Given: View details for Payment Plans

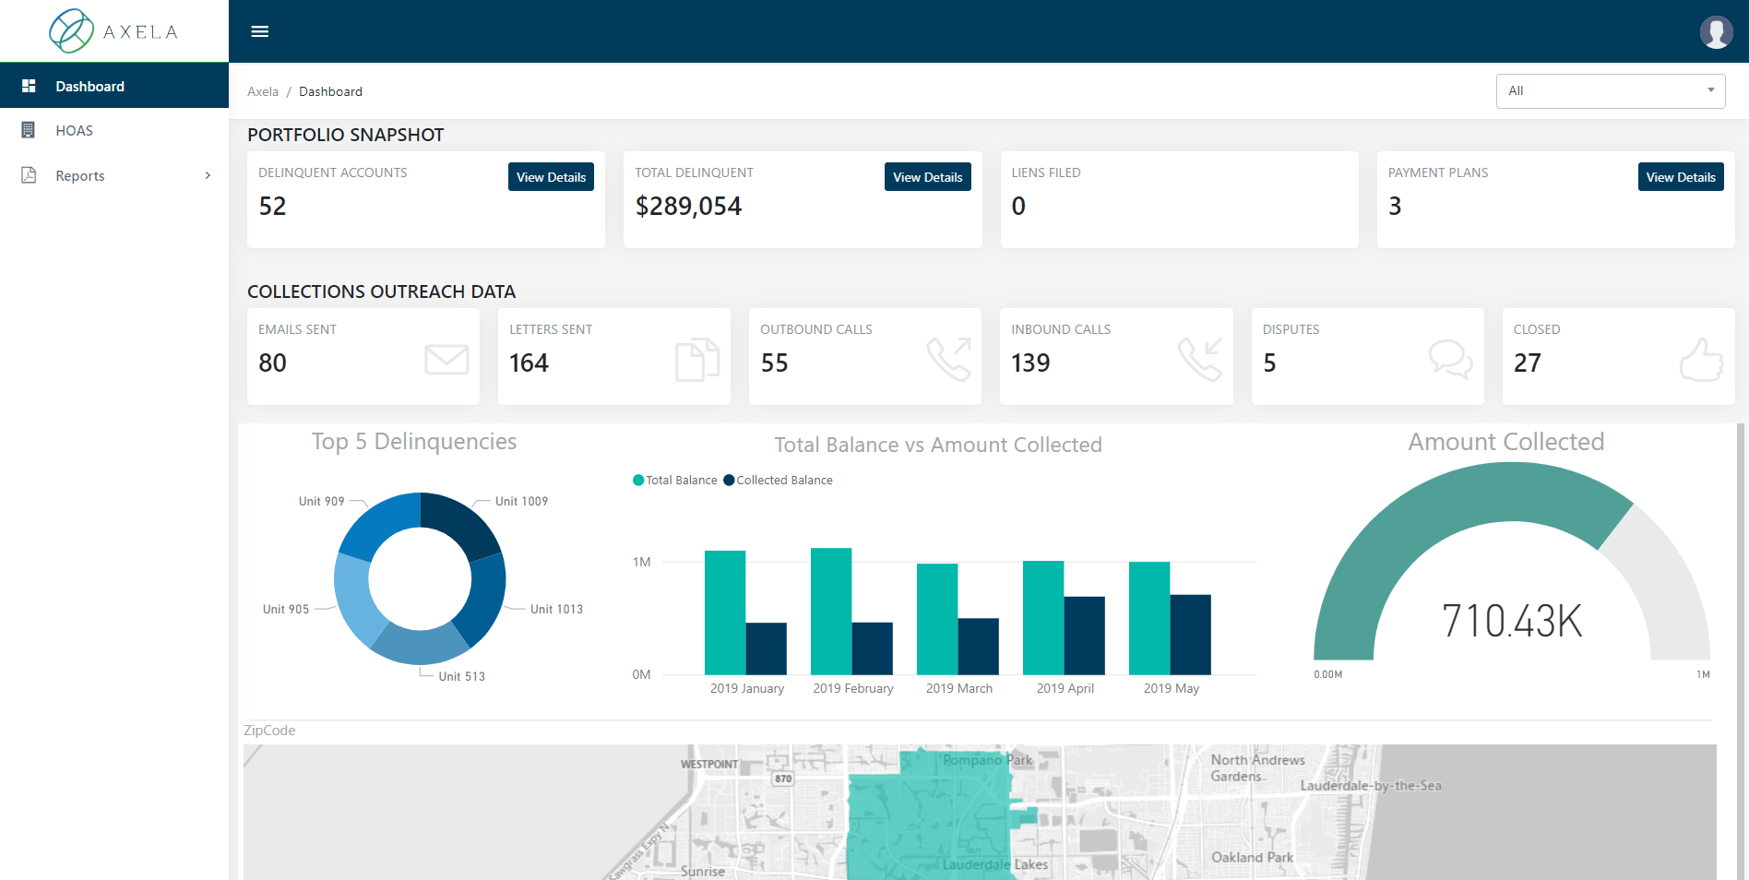Looking at the screenshot, I should pyautogui.click(x=1680, y=177).
